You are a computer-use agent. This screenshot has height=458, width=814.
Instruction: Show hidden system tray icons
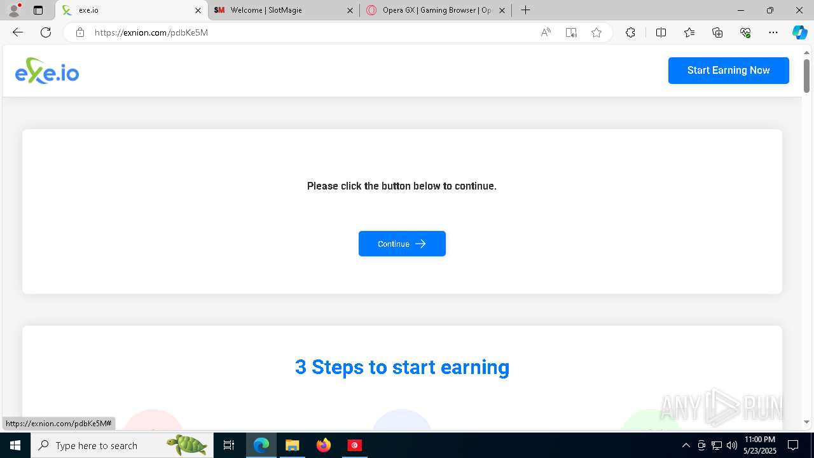pos(686,445)
